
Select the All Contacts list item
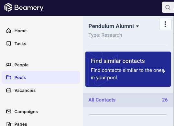click(x=128, y=100)
